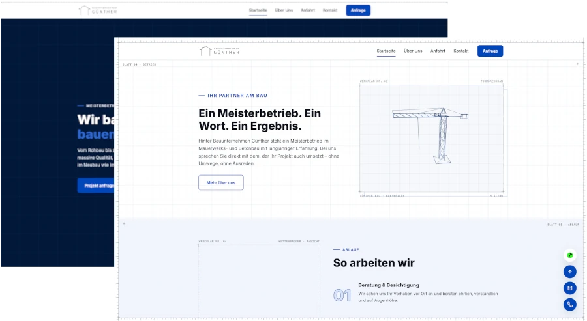Click the Beratung & Besichtigung step title
This screenshot has width=587, height=321.
[389, 285]
